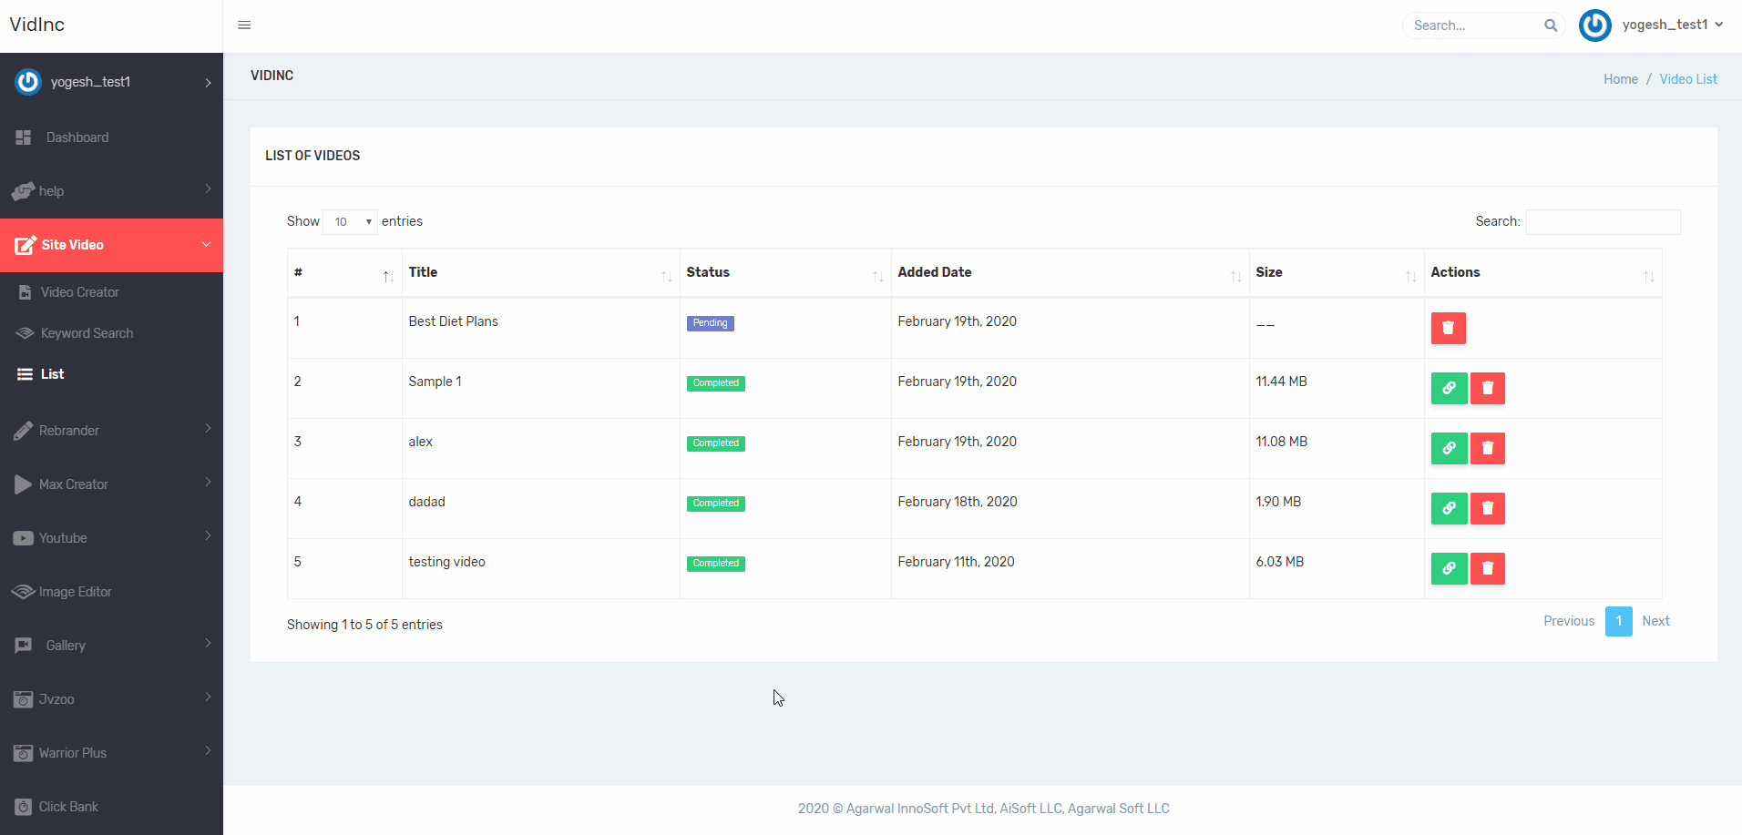
Task: Expand the Youtube menu chevron
Action: [x=208, y=535]
